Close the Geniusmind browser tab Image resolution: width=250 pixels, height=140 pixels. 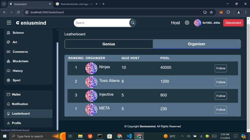pyautogui.click(x=50, y=4)
